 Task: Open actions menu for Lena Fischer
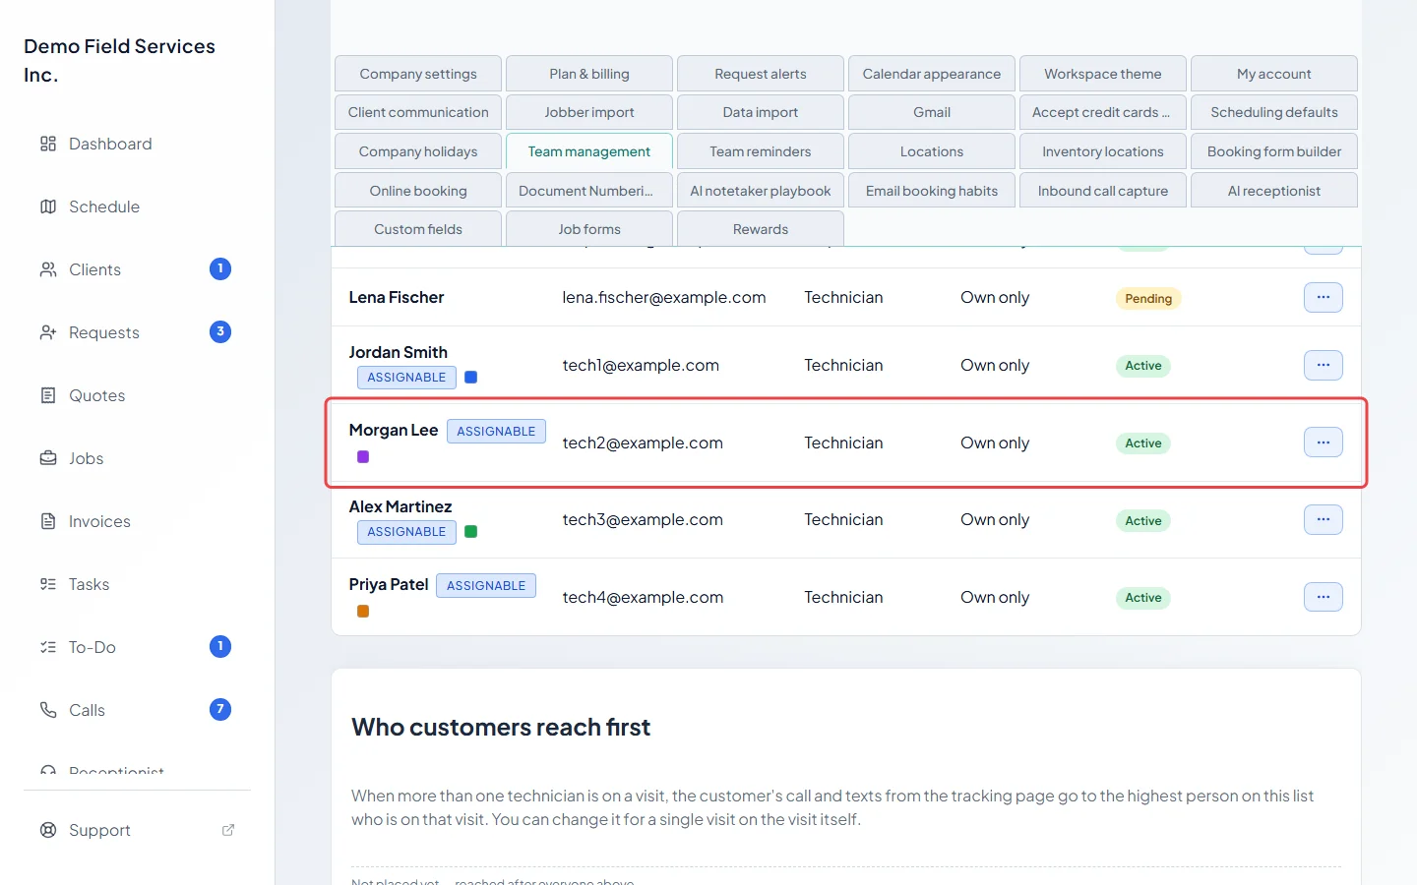[1323, 297]
